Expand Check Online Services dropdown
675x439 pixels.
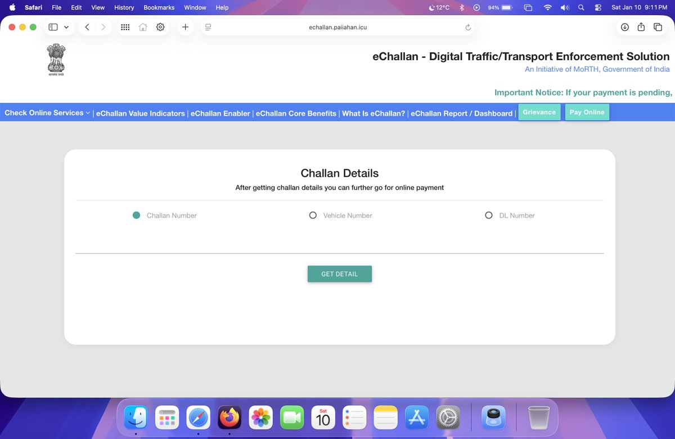pyautogui.click(x=47, y=113)
